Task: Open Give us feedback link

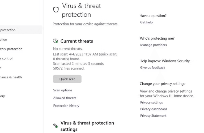Action: (x=152, y=68)
